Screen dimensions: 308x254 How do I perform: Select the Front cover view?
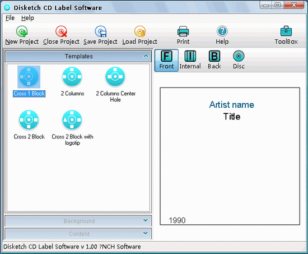pos(166,60)
